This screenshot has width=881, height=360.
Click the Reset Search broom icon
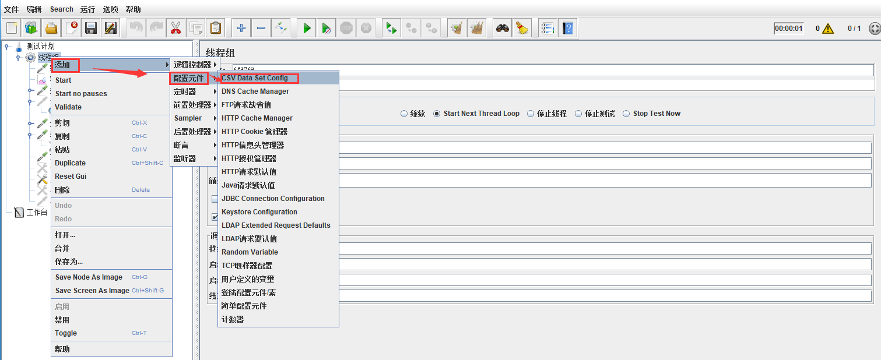[x=522, y=27]
